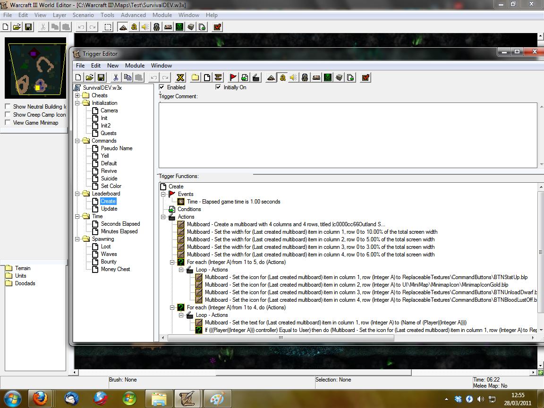Open the Trigger Editor New menu

(113, 66)
